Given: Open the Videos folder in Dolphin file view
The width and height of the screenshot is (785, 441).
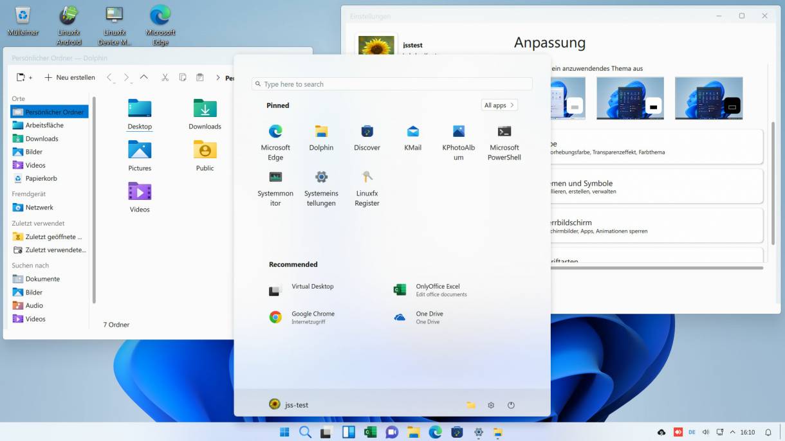Looking at the screenshot, I should coord(140,197).
